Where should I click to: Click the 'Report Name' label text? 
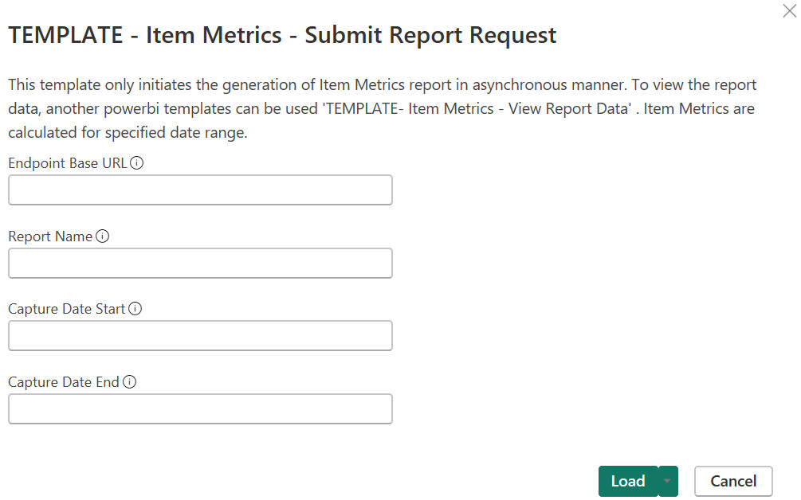50,236
